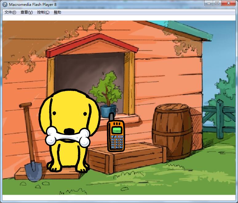Tap the star key on phone keypad
238x203 pixels.
(x=113, y=147)
